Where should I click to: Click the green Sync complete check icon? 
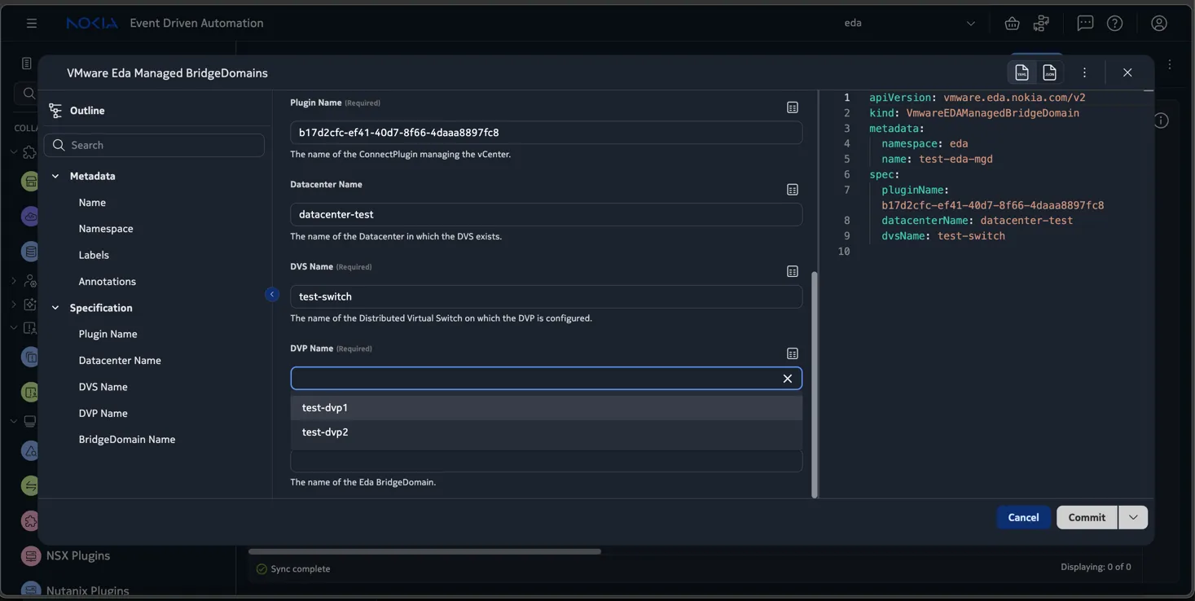[x=261, y=568]
